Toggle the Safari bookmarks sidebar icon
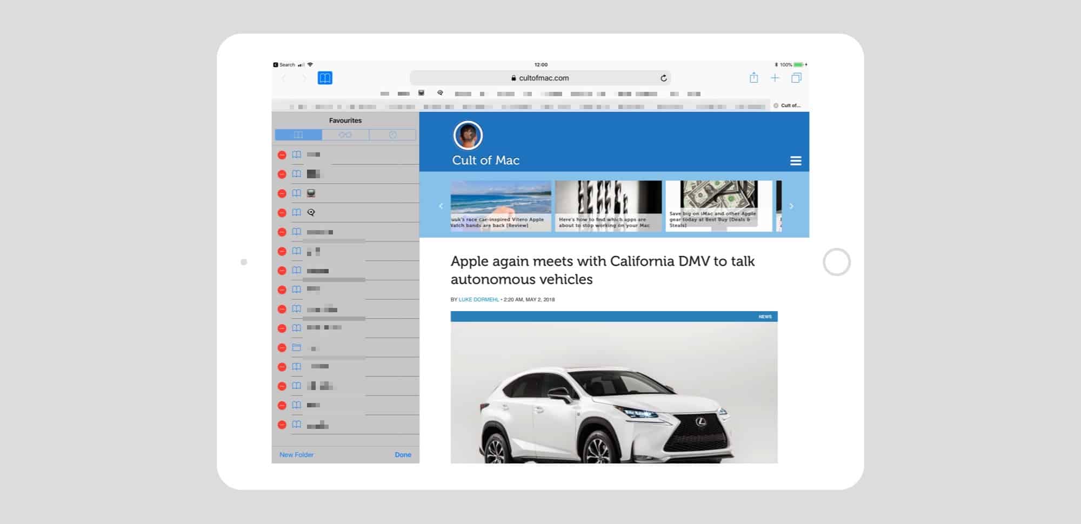 [325, 78]
